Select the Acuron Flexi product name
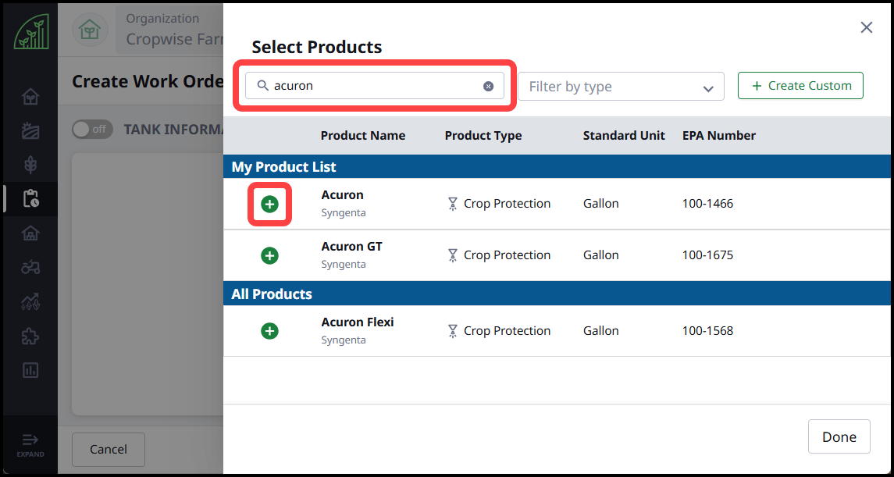This screenshot has height=477, width=894. [358, 322]
